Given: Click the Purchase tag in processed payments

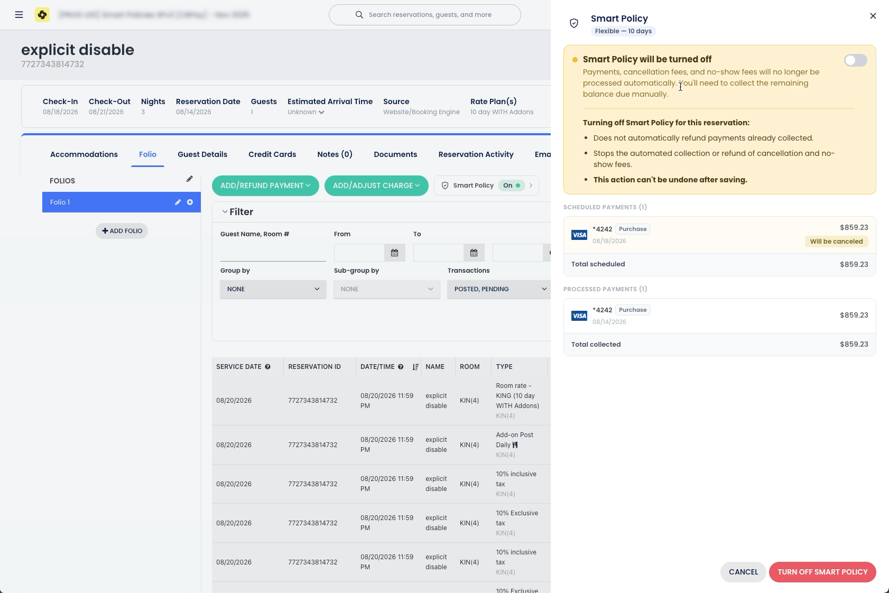Looking at the screenshot, I should pos(633,310).
